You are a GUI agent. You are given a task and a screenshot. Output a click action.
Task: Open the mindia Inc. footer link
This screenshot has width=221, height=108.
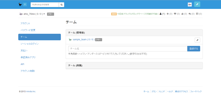[31, 92]
